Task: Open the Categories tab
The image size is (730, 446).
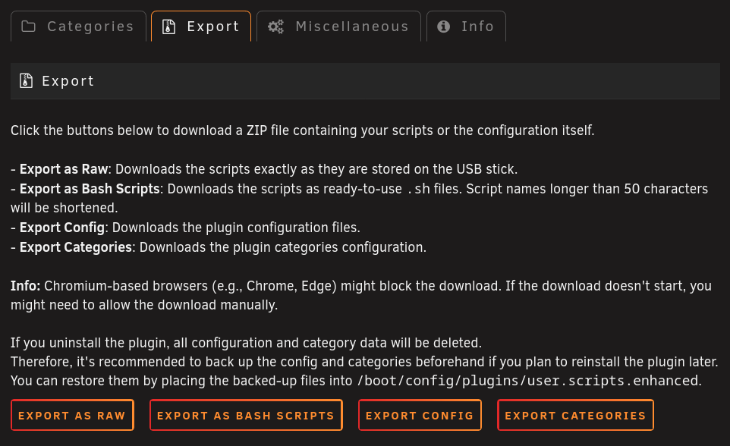Action: pyautogui.click(x=78, y=27)
